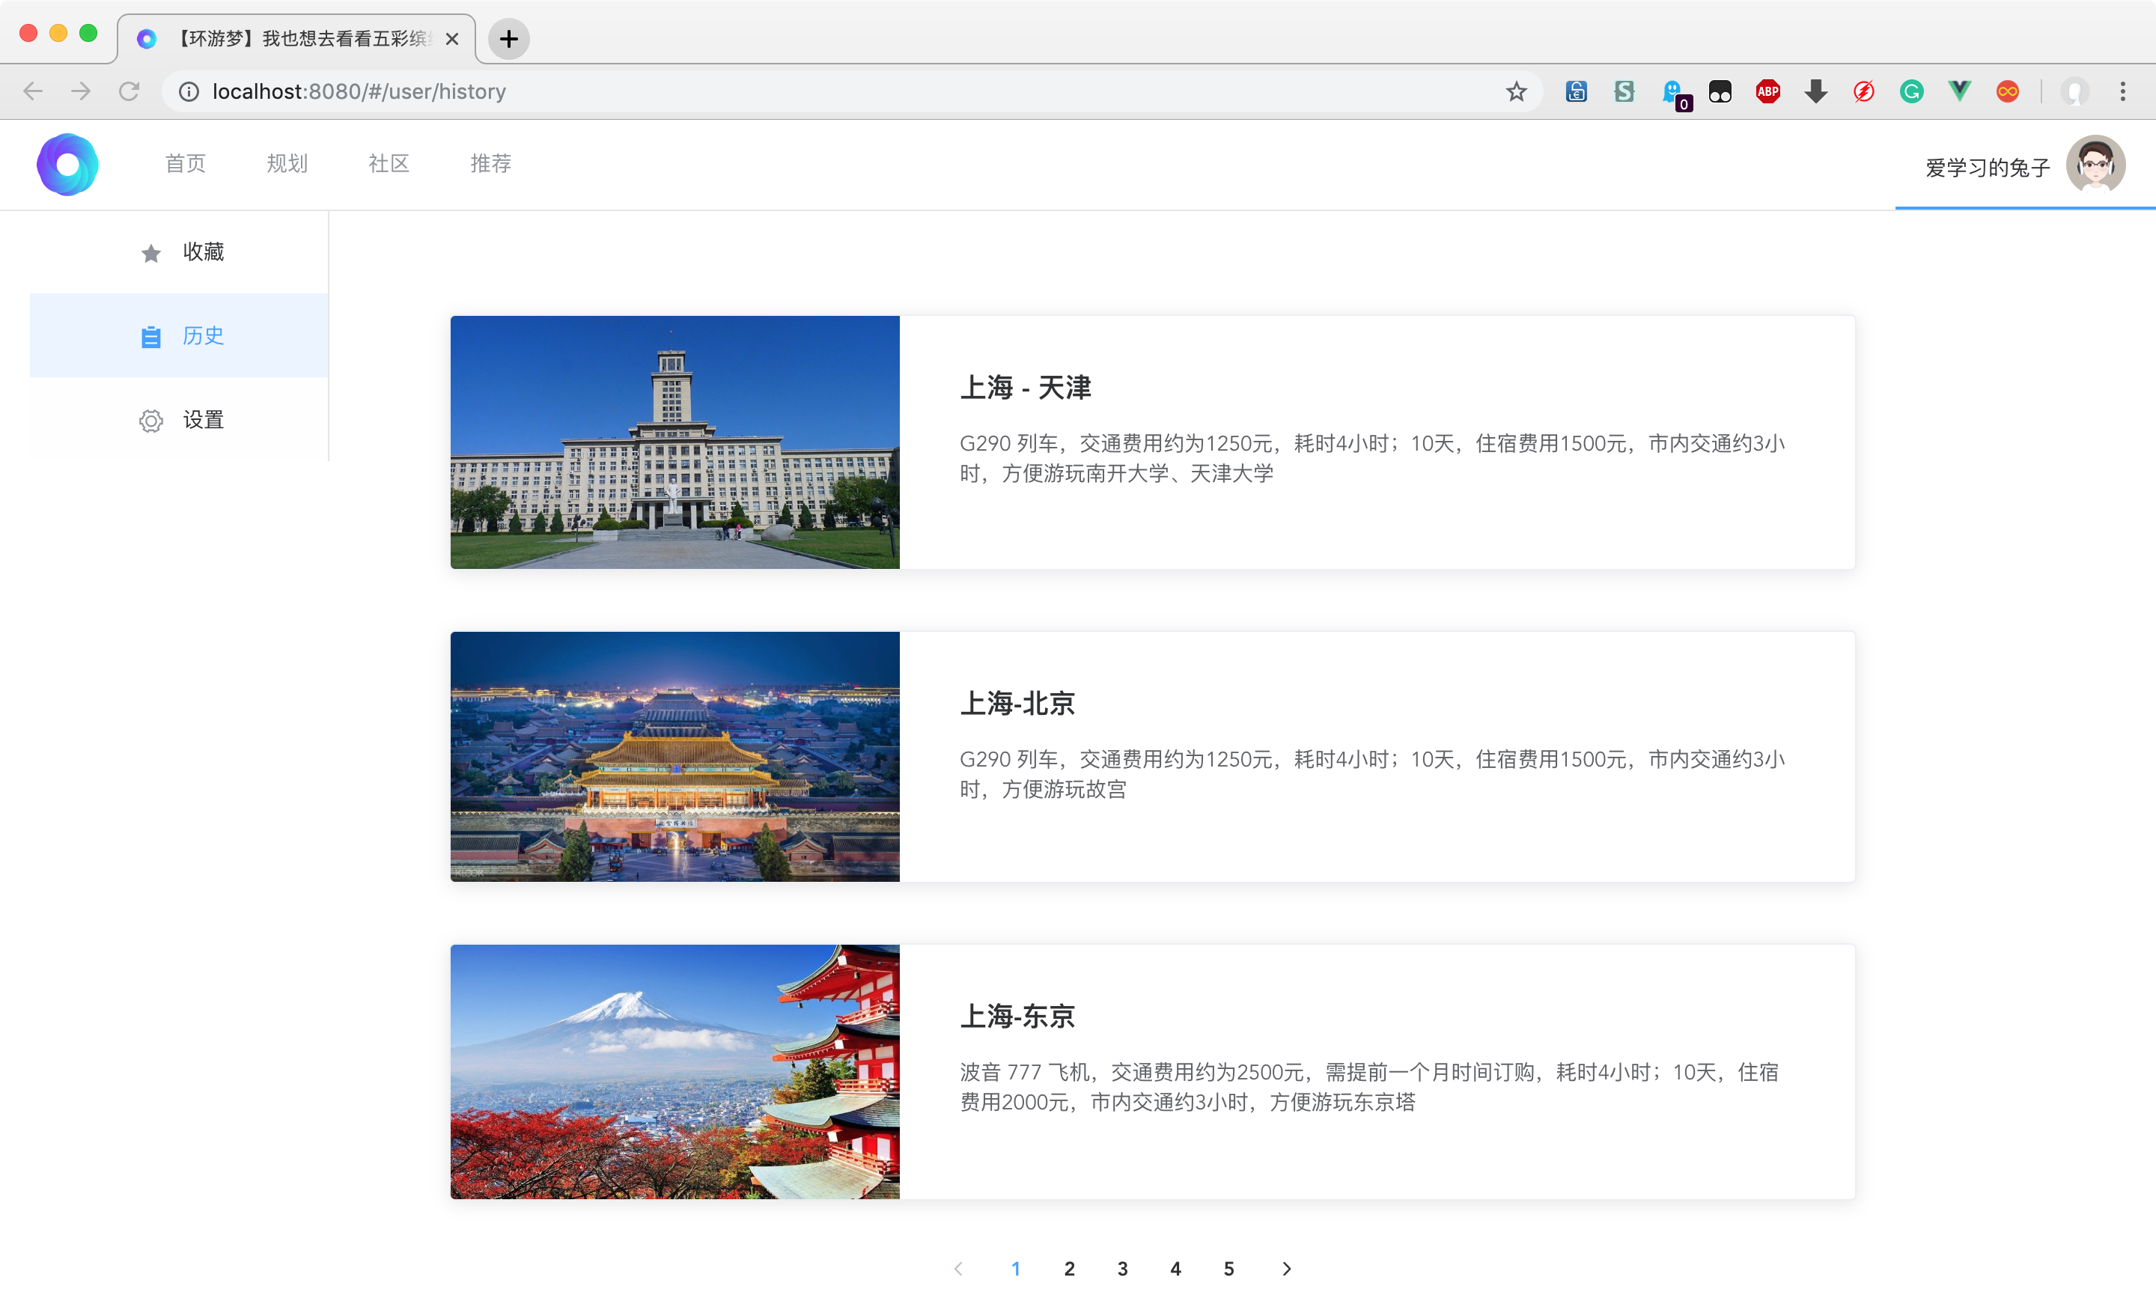Switch to 社区 navigation tab
The image size is (2156, 1313).
click(389, 164)
